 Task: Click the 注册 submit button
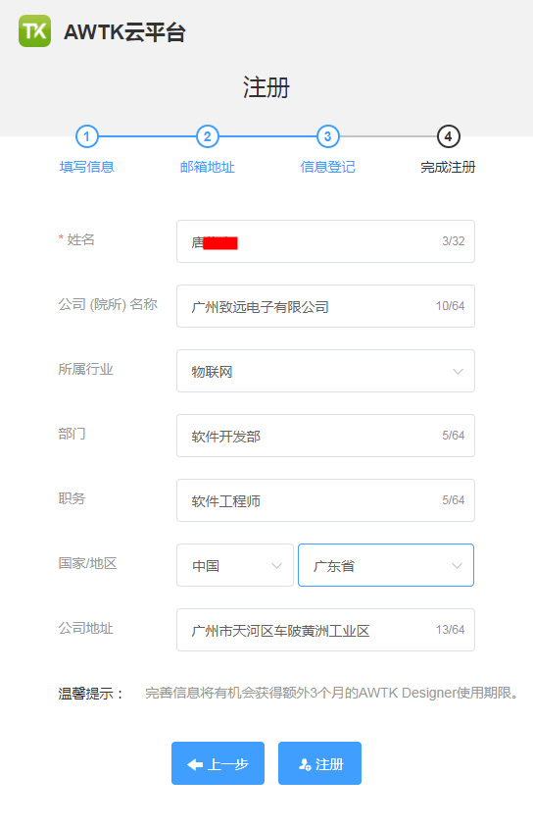coord(319,763)
